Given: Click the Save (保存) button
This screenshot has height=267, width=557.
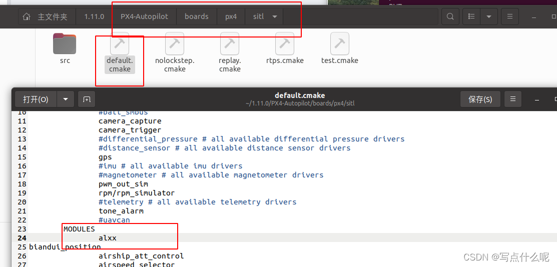Looking at the screenshot, I should [x=480, y=99].
